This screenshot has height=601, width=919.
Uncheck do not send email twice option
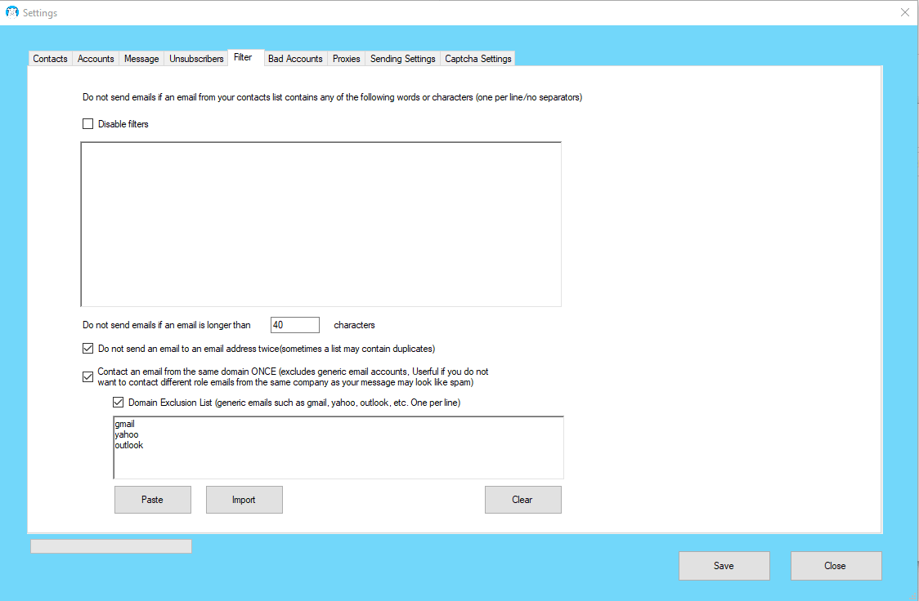click(x=88, y=349)
